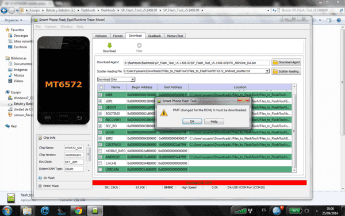This screenshot has height=216, width=345.
Task: Click the Extern RAM Type field
Action: pos(74,169)
